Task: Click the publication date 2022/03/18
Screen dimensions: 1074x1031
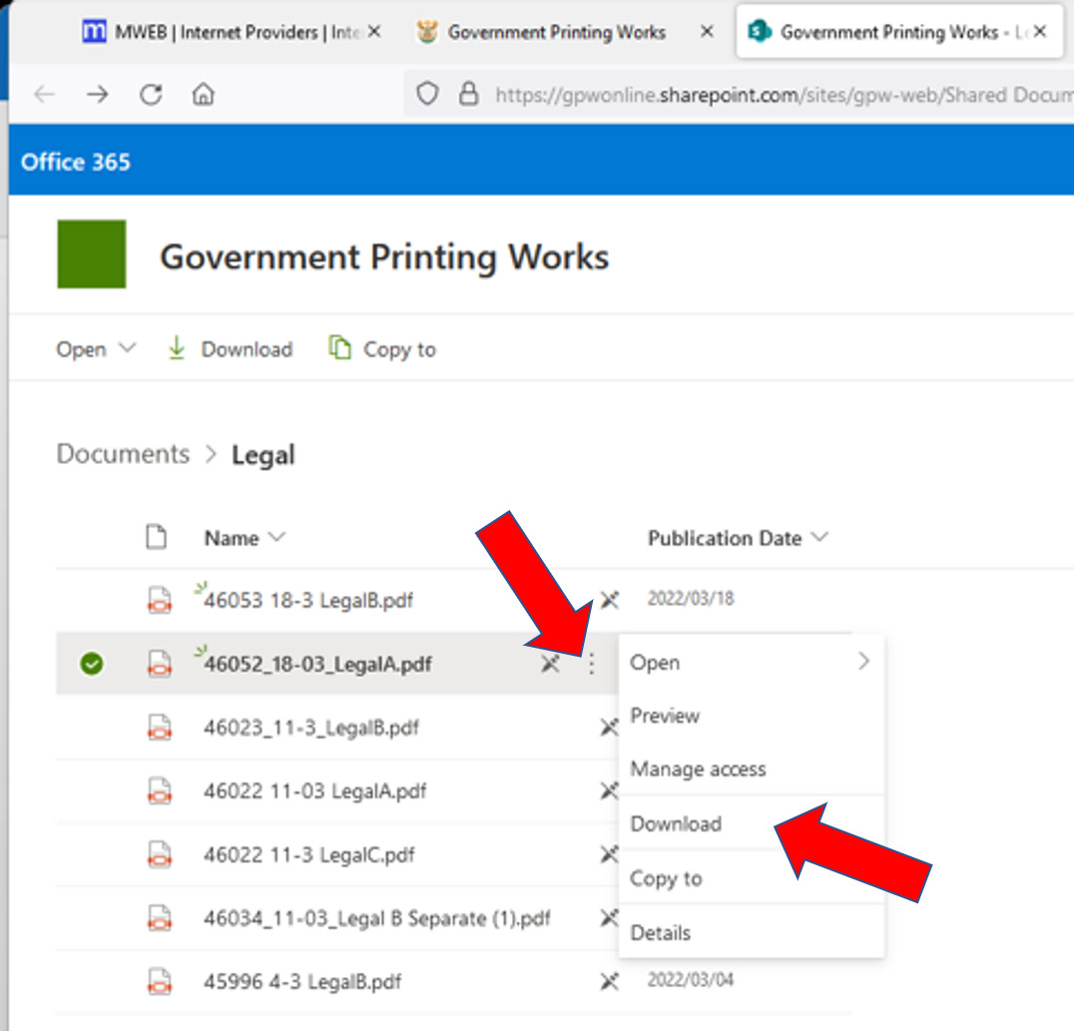Action: tap(691, 598)
